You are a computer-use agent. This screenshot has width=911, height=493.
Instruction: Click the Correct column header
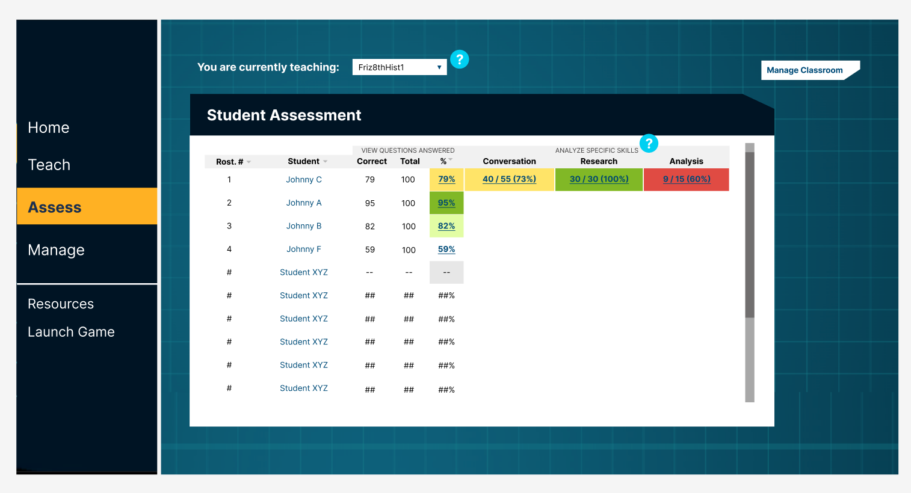[x=372, y=161]
